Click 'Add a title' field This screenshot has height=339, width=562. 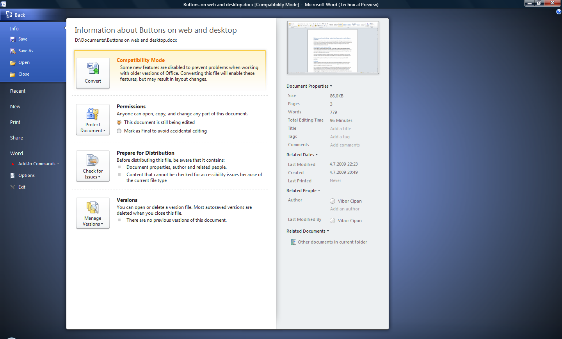click(x=340, y=129)
